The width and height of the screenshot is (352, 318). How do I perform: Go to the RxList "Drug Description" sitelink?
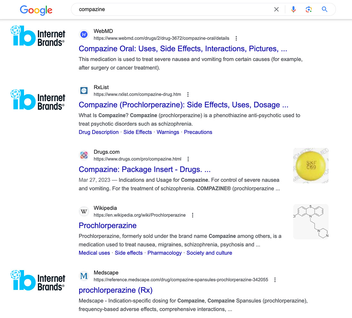tap(99, 132)
